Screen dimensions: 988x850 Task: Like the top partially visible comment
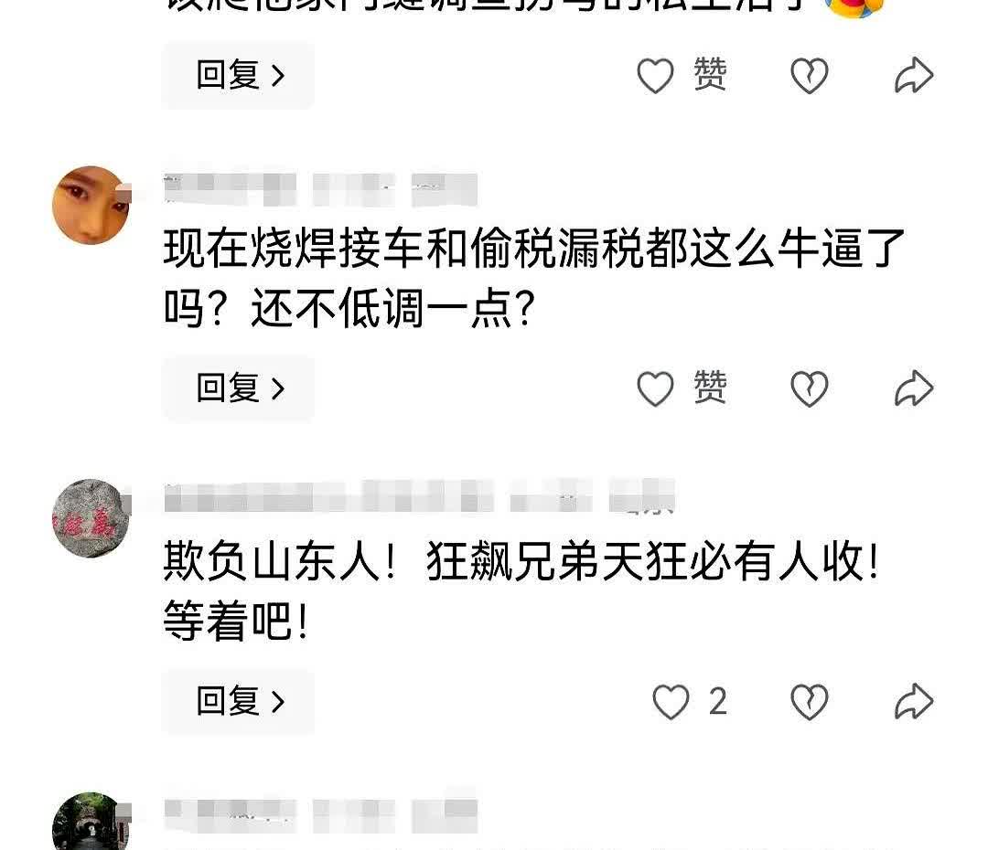pyautogui.click(x=655, y=76)
